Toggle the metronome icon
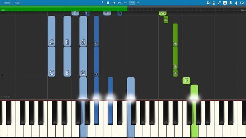 214,3
